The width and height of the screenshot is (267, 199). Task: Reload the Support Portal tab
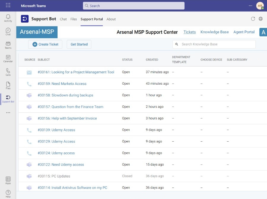coord(253,19)
